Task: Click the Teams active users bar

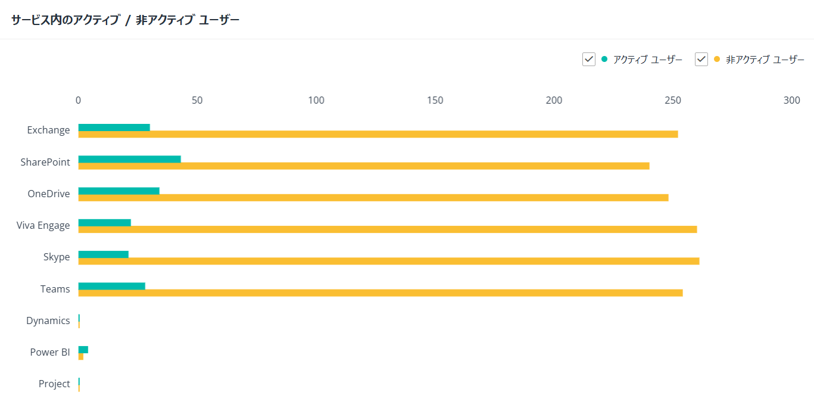Action: click(x=111, y=286)
